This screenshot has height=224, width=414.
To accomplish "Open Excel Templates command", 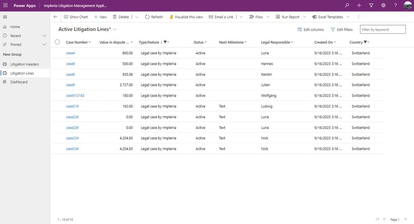I will pyautogui.click(x=328, y=17).
